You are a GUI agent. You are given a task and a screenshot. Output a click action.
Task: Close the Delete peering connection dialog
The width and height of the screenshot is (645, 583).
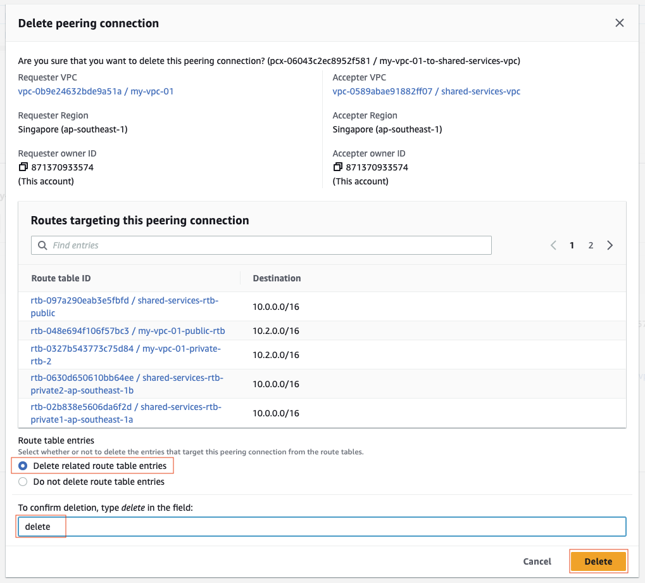[619, 23]
